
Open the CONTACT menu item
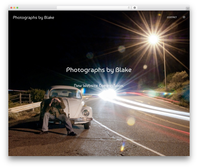coord(172,17)
